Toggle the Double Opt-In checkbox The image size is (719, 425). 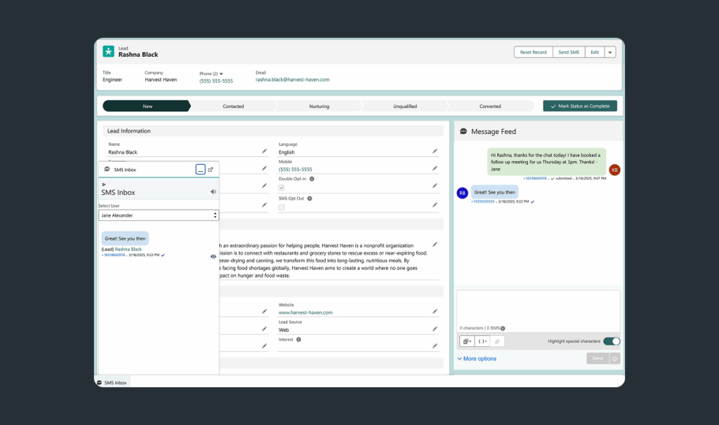tap(282, 188)
